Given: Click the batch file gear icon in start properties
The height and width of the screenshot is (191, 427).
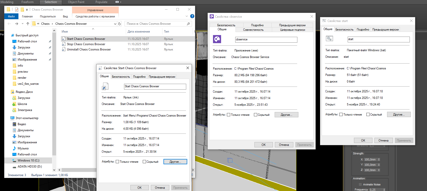Looking at the screenshot, I should point(329,39).
